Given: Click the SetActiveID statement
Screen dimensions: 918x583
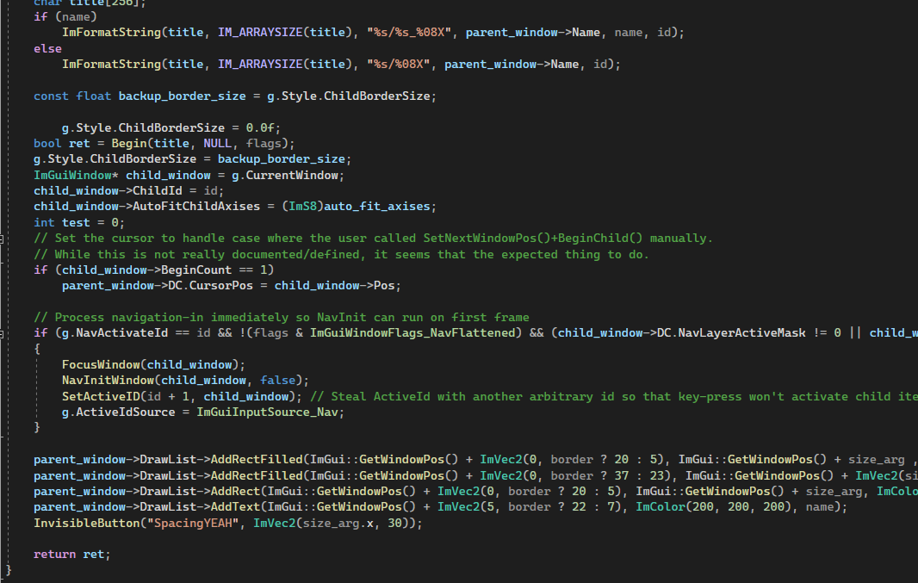Looking at the screenshot, I should point(97,395).
